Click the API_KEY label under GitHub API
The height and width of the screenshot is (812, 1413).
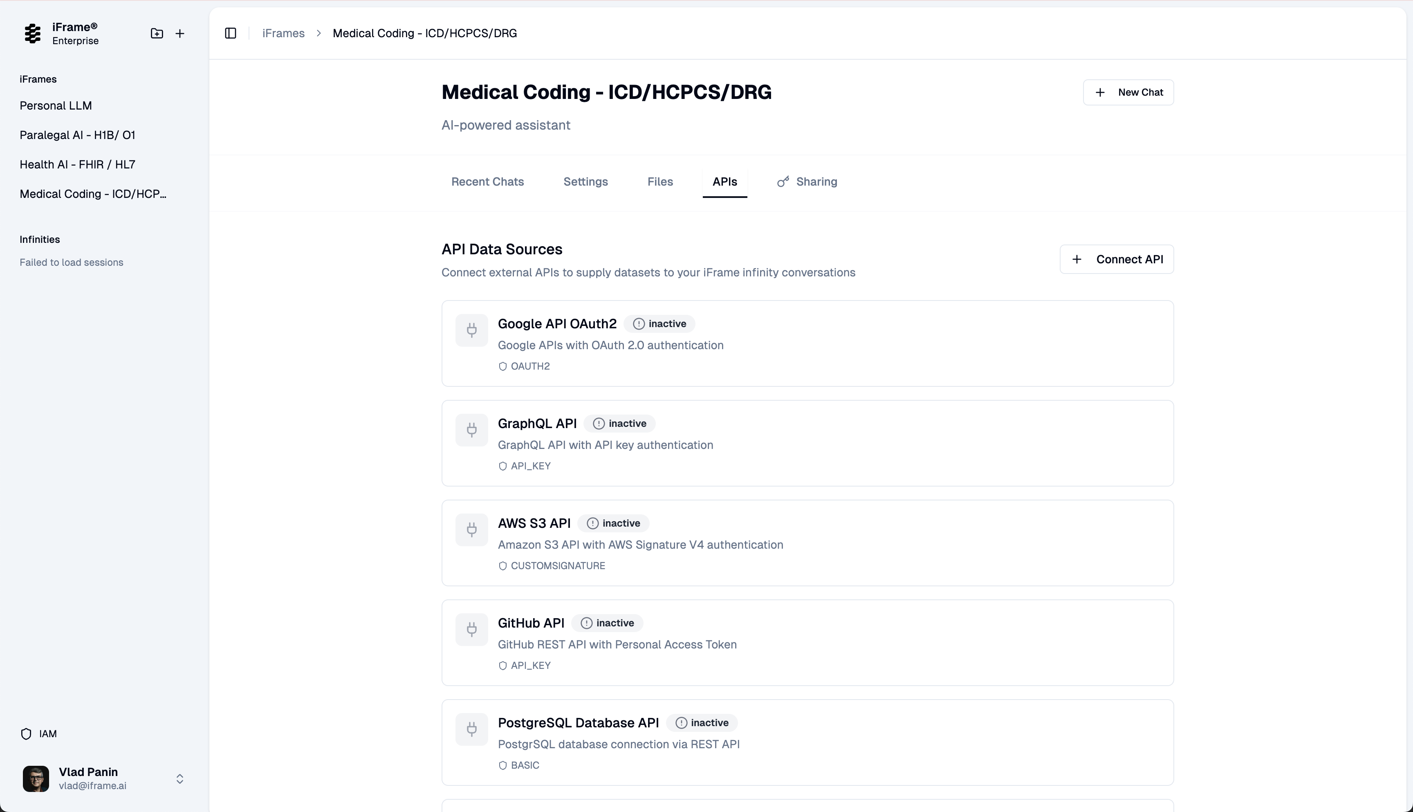click(x=531, y=666)
